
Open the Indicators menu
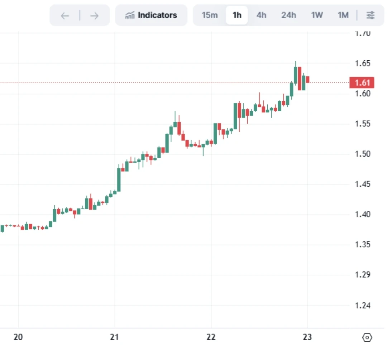[x=151, y=15]
